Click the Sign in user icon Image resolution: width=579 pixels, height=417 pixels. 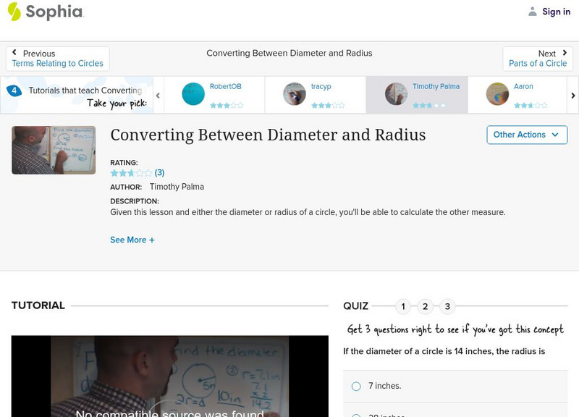533,12
